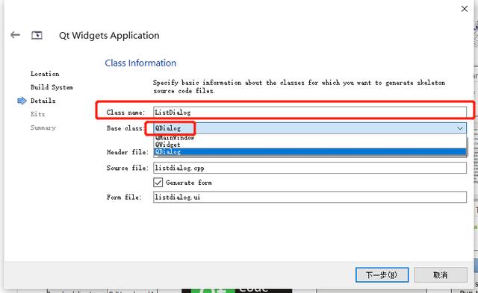Screen dimensions: 478x293
Task: Choose QWidget from the base class list
Action: (x=310, y=145)
